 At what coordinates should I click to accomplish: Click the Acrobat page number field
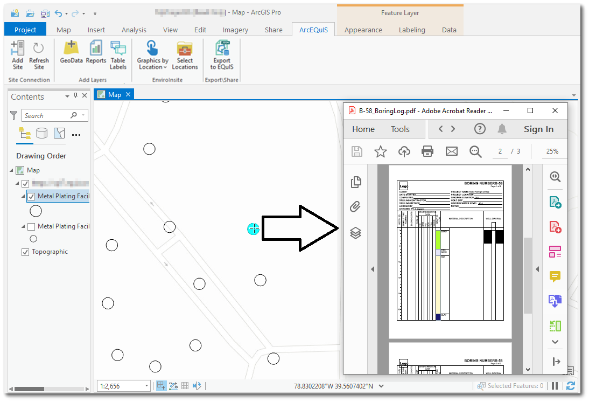point(500,151)
